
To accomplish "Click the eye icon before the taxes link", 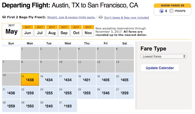I will (x=100, y=17).
